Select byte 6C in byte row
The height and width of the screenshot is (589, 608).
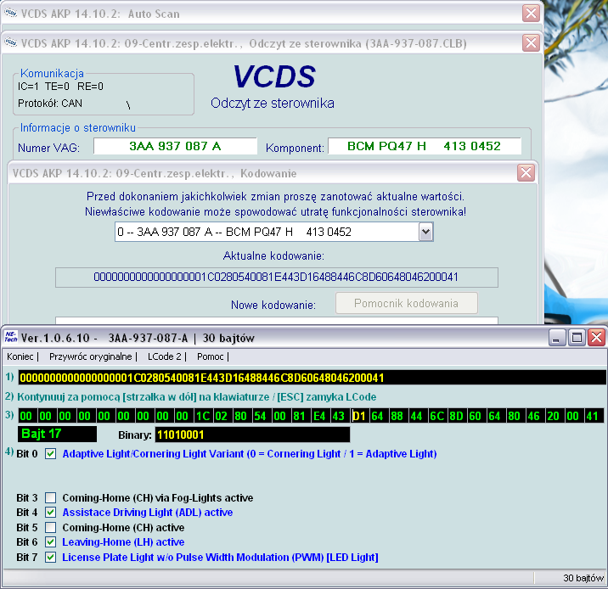click(x=437, y=416)
